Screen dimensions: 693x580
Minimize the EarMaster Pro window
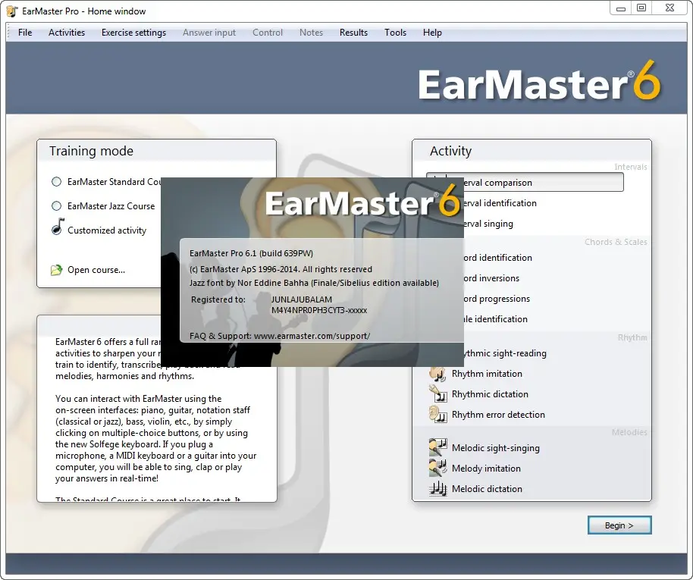621,8
